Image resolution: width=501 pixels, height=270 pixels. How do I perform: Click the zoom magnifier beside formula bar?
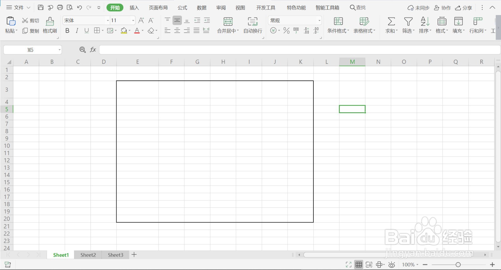pyautogui.click(x=83, y=50)
